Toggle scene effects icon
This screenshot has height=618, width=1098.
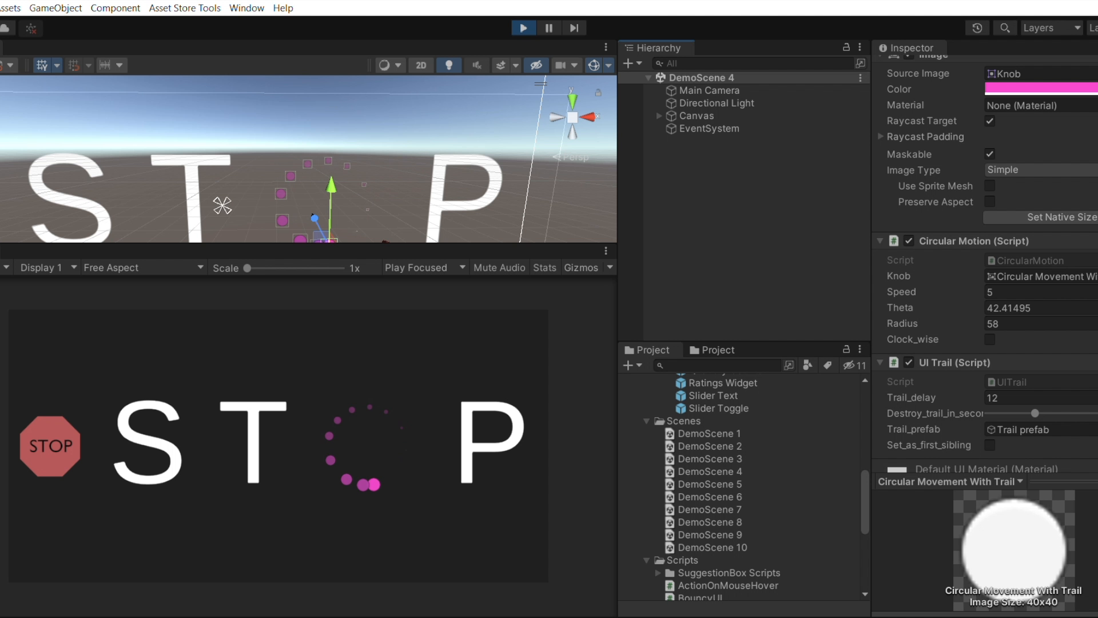click(x=501, y=65)
